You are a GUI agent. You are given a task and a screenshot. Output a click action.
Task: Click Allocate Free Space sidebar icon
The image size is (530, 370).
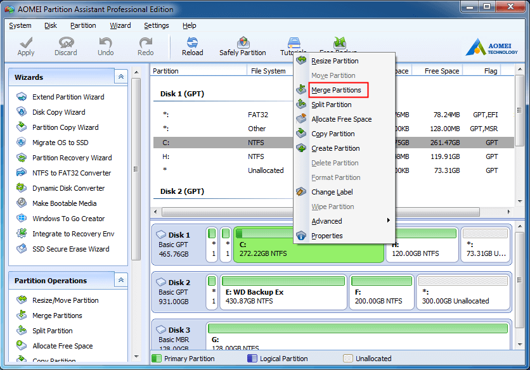(x=22, y=346)
